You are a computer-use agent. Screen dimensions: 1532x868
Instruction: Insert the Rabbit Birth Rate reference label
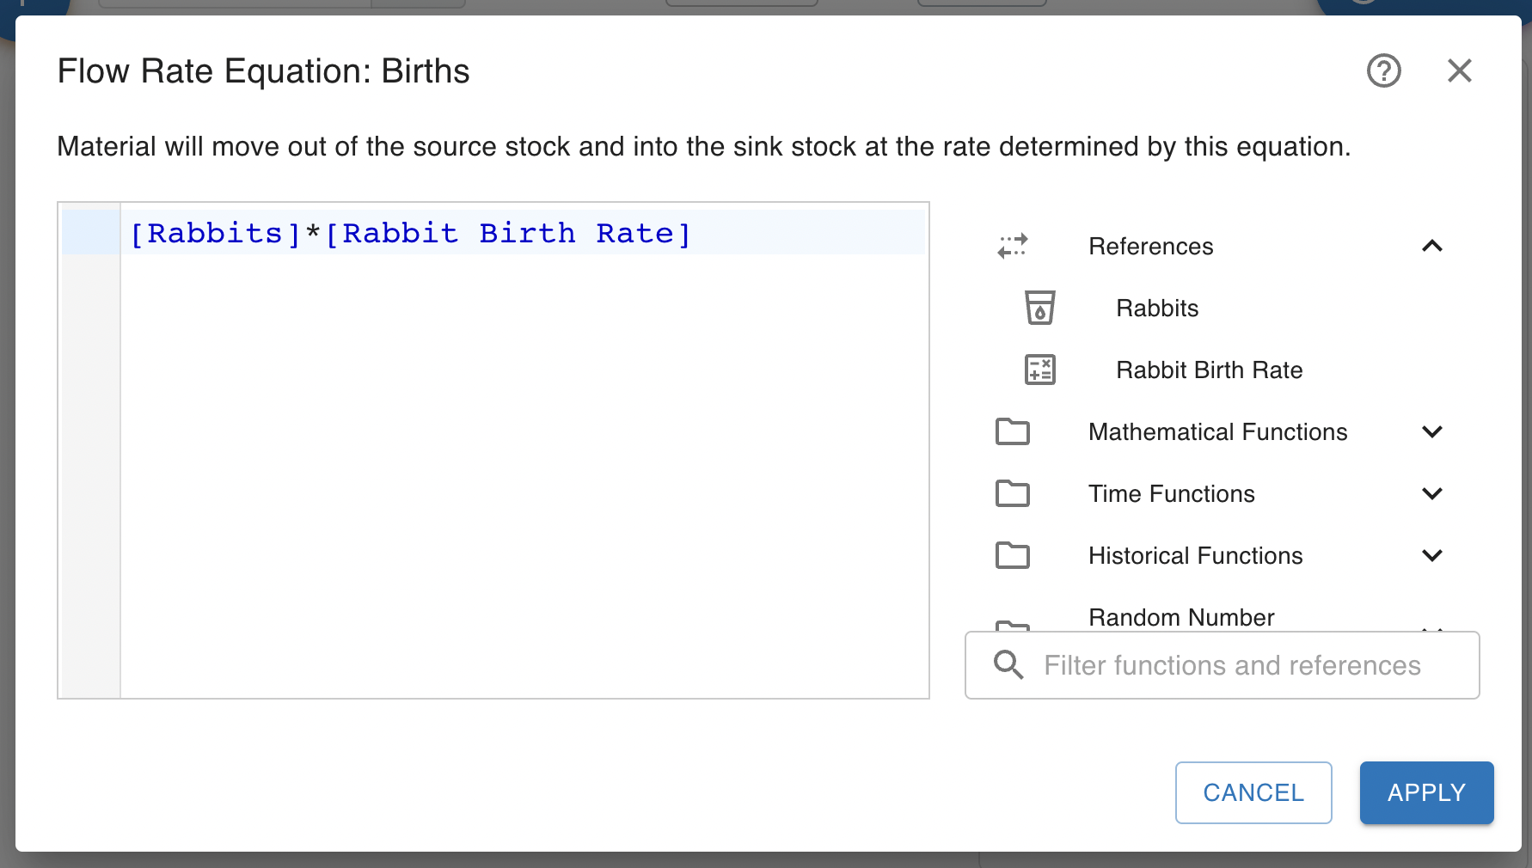[x=1209, y=370]
